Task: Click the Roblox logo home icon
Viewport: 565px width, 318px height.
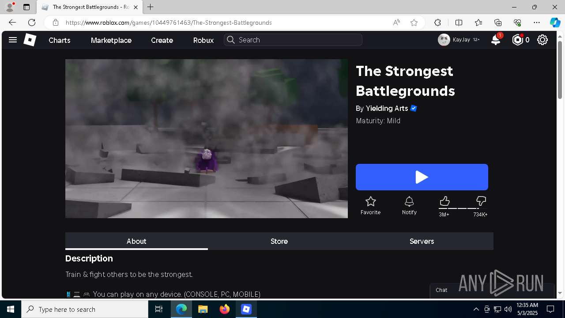Action: click(x=30, y=40)
